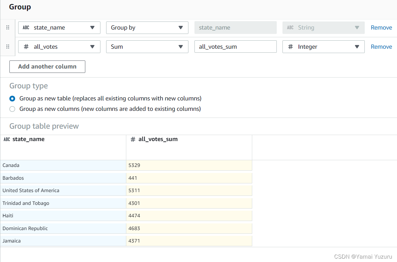
Task: Open all_votes column dropdown
Action: [x=59, y=47]
